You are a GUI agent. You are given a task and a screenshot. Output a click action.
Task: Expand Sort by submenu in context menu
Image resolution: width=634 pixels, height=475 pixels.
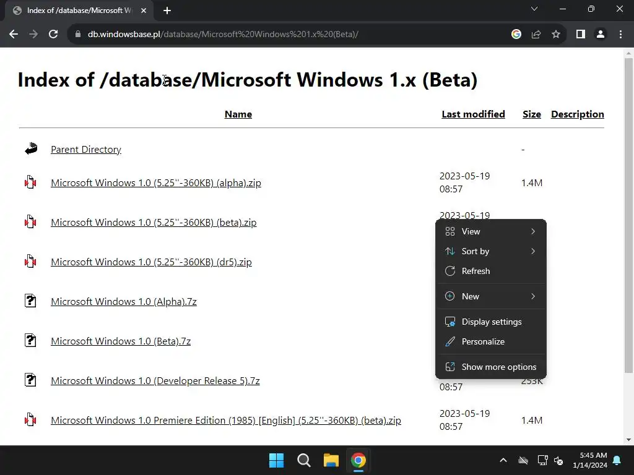pyautogui.click(x=491, y=251)
